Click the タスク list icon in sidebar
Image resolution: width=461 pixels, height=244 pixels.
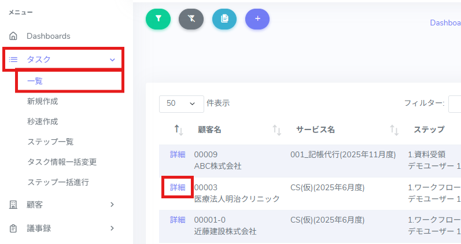[x=13, y=59]
